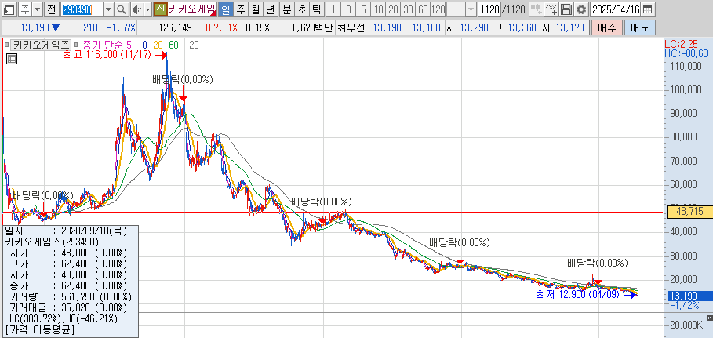Open the data grid table icon
Screen dimensions: 713x338
pyautogui.click(x=12, y=58)
